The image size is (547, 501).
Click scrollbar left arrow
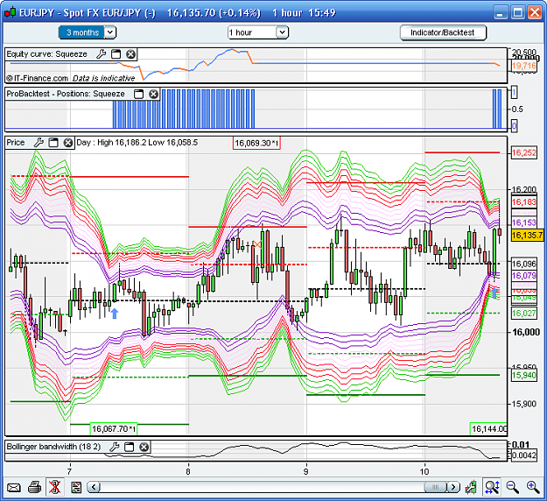94,487
